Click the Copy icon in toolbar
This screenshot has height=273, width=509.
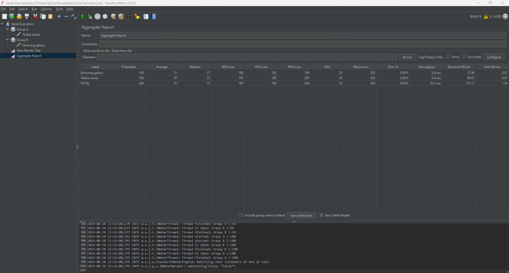coord(43,16)
